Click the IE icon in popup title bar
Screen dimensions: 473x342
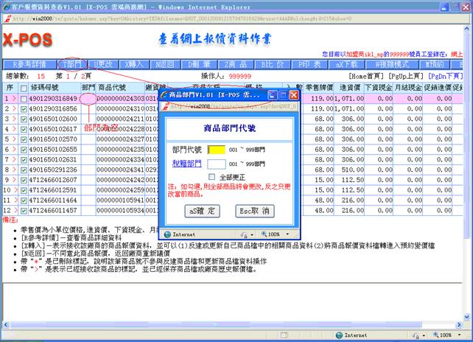click(x=164, y=95)
